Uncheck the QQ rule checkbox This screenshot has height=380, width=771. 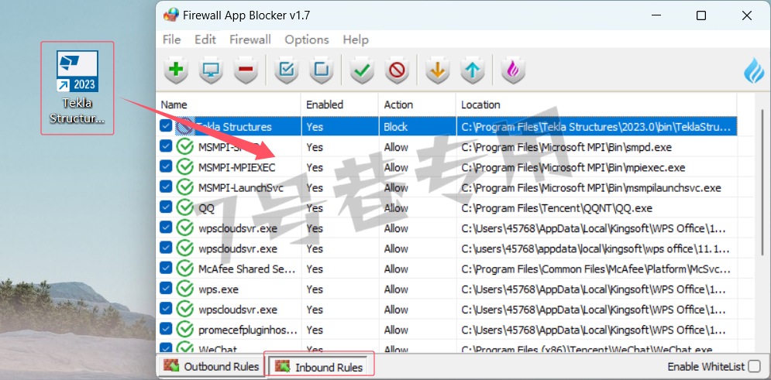166,207
